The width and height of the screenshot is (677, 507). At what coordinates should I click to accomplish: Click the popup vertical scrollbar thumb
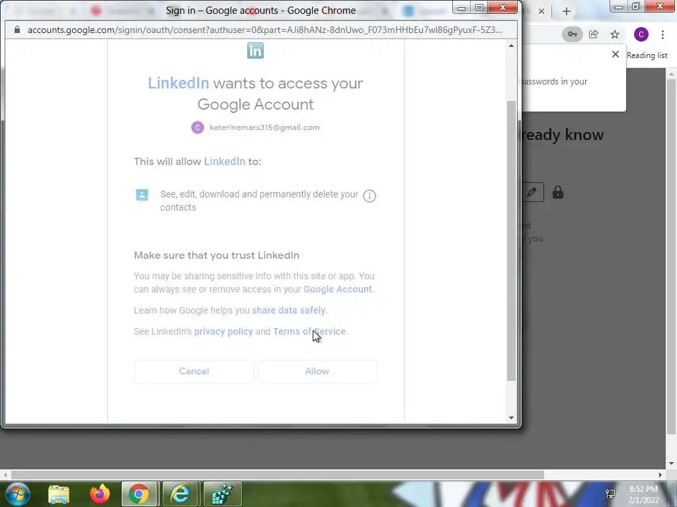[511, 240]
